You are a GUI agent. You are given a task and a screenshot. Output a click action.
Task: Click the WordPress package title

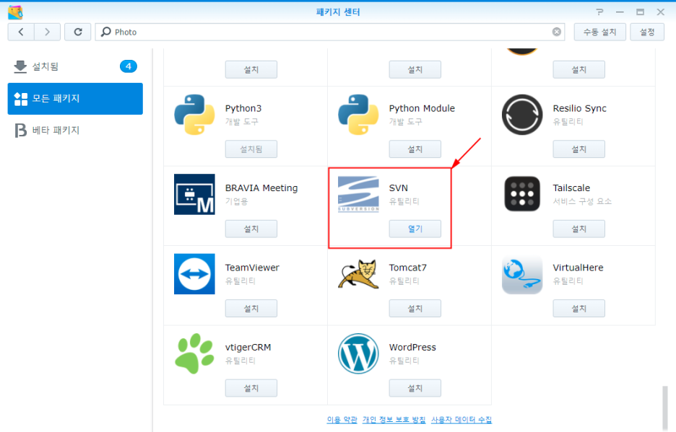(x=412, y=347)
